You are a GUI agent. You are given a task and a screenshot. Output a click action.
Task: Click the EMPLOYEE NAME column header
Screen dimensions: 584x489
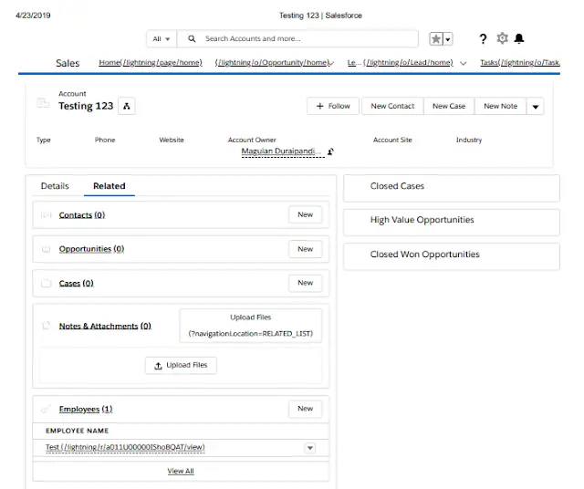[x=77, y=431]
